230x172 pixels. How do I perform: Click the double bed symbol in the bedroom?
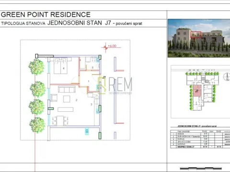point(60,65)
